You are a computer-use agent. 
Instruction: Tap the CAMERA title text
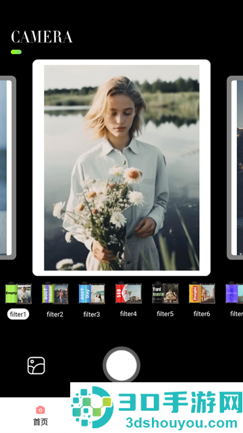pyautogui.click(x=42, y=37)
